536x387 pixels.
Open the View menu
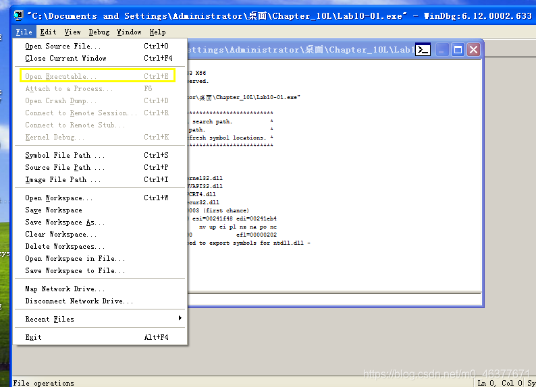coord(72,32)
